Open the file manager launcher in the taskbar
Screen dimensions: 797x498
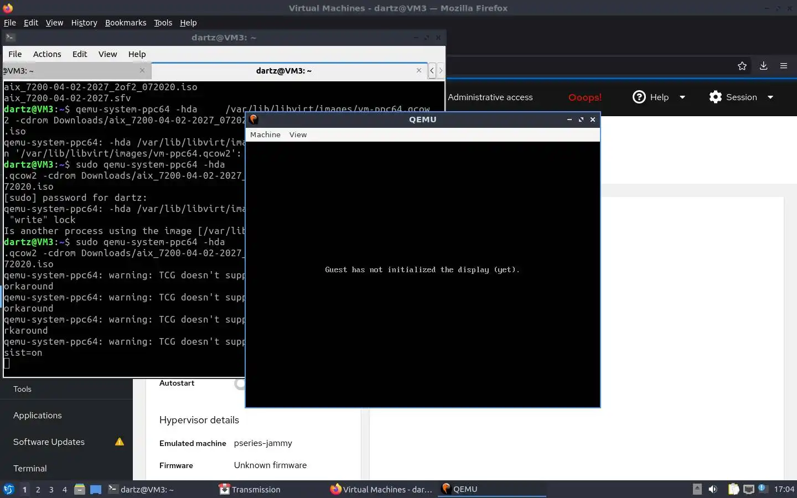click(80, 489)
